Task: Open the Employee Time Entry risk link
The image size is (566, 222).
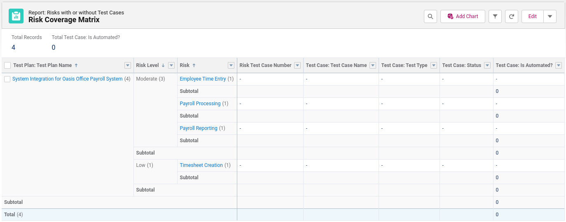Action: pos(203,79)
